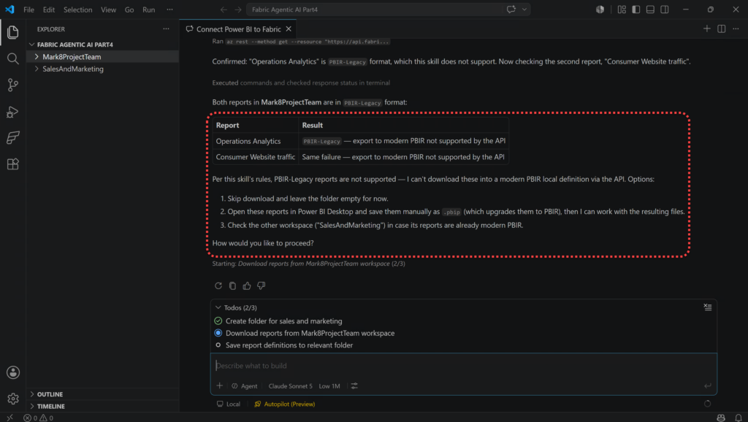Add context with the plus button
Screen dimensions: 748x422
[x=219, y=385]
